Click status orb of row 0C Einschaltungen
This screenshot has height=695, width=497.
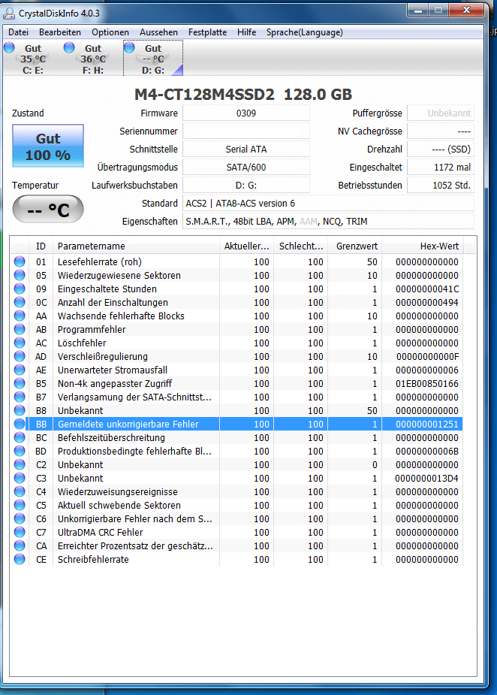pyautogui.click(x=20, y=302)
